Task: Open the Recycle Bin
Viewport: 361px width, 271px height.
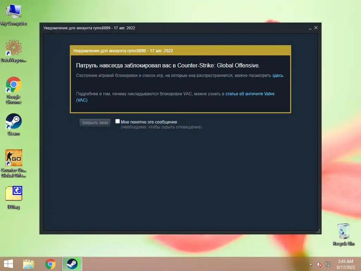Action: [343, 234]
